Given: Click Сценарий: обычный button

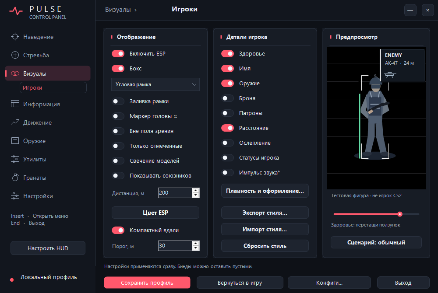Looking at the screenshot, I should pyautogui.click(x=376, y=242).
